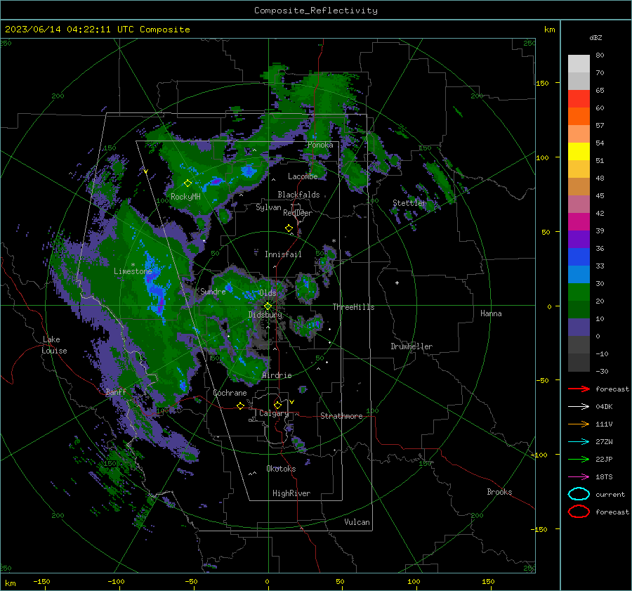Pick the orange 57-60 dBZ swatch
Screen dimensions: 632x591
tap(579, 117)
